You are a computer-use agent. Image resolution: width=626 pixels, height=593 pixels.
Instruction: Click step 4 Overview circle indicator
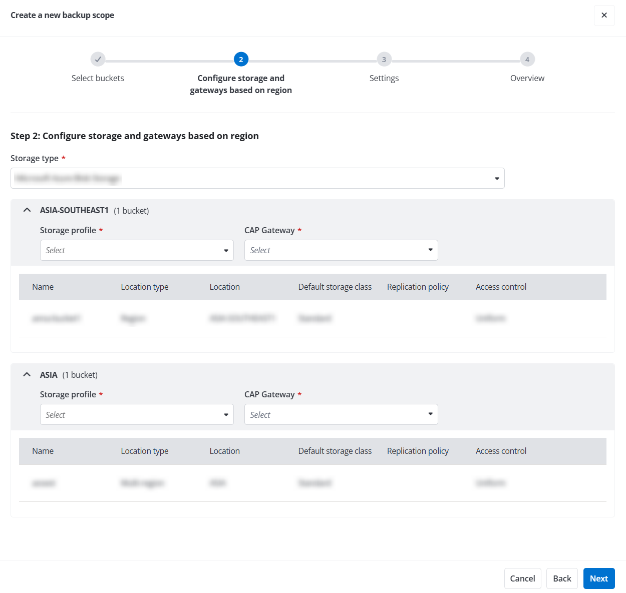527,59
